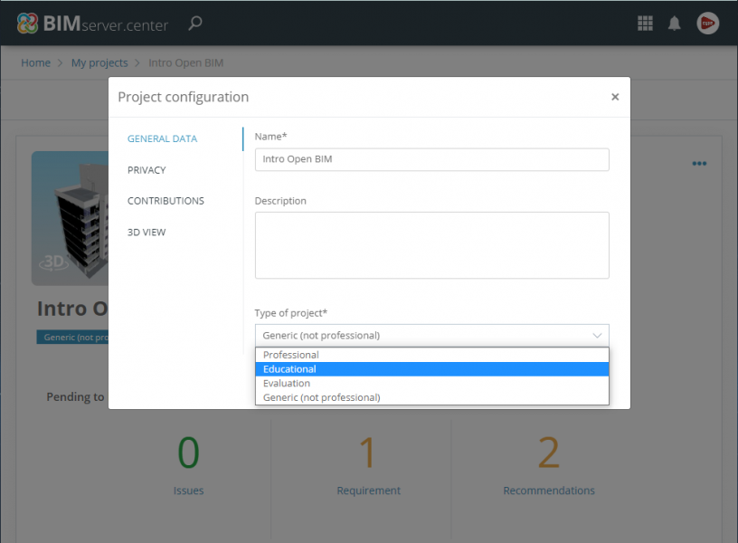
Task: Expand the Type of project dropdown
Action: [431, 335]
